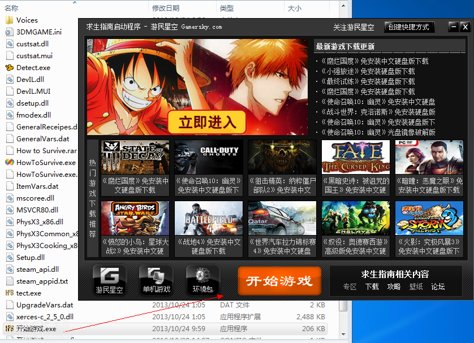Minimize the 求生指南启动程序 launcher window

pyautogui.click(x=454, y=27)
